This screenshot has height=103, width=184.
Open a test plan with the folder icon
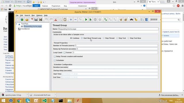(27, 19)
